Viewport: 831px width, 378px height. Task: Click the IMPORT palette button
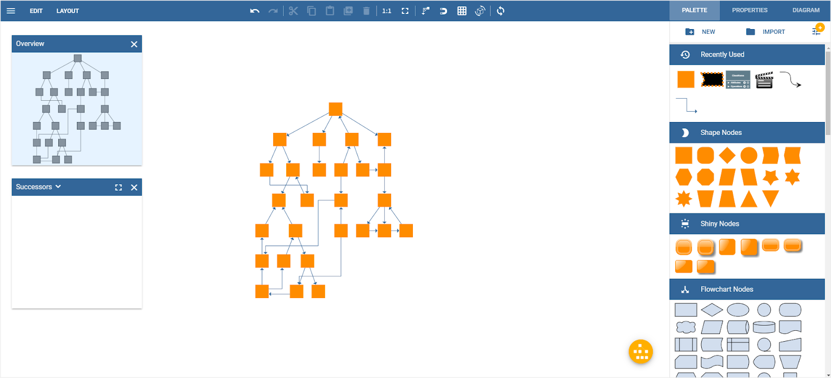coord(766,32)
